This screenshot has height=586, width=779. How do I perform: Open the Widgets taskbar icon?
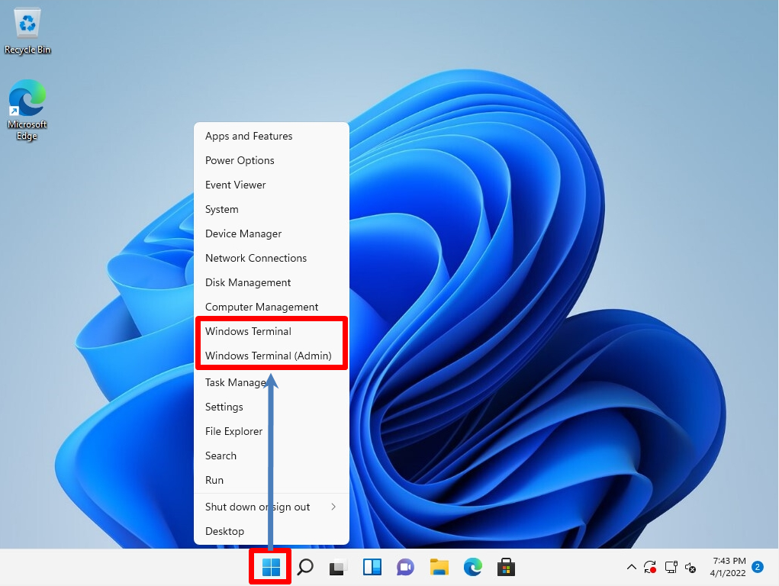pyautogui.click(x=372, y=567)
